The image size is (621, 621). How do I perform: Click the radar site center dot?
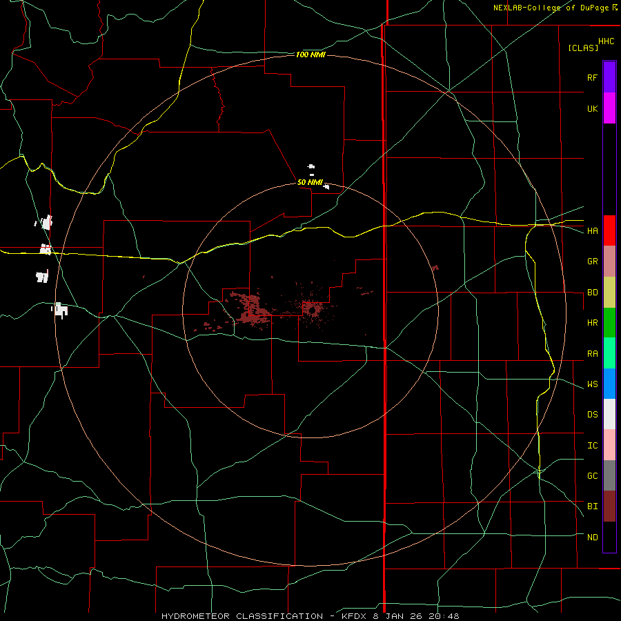pyautogui.click(x=312, y=310)
